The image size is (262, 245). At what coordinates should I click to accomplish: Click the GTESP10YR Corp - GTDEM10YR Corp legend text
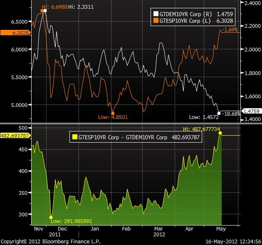(123, 137)
